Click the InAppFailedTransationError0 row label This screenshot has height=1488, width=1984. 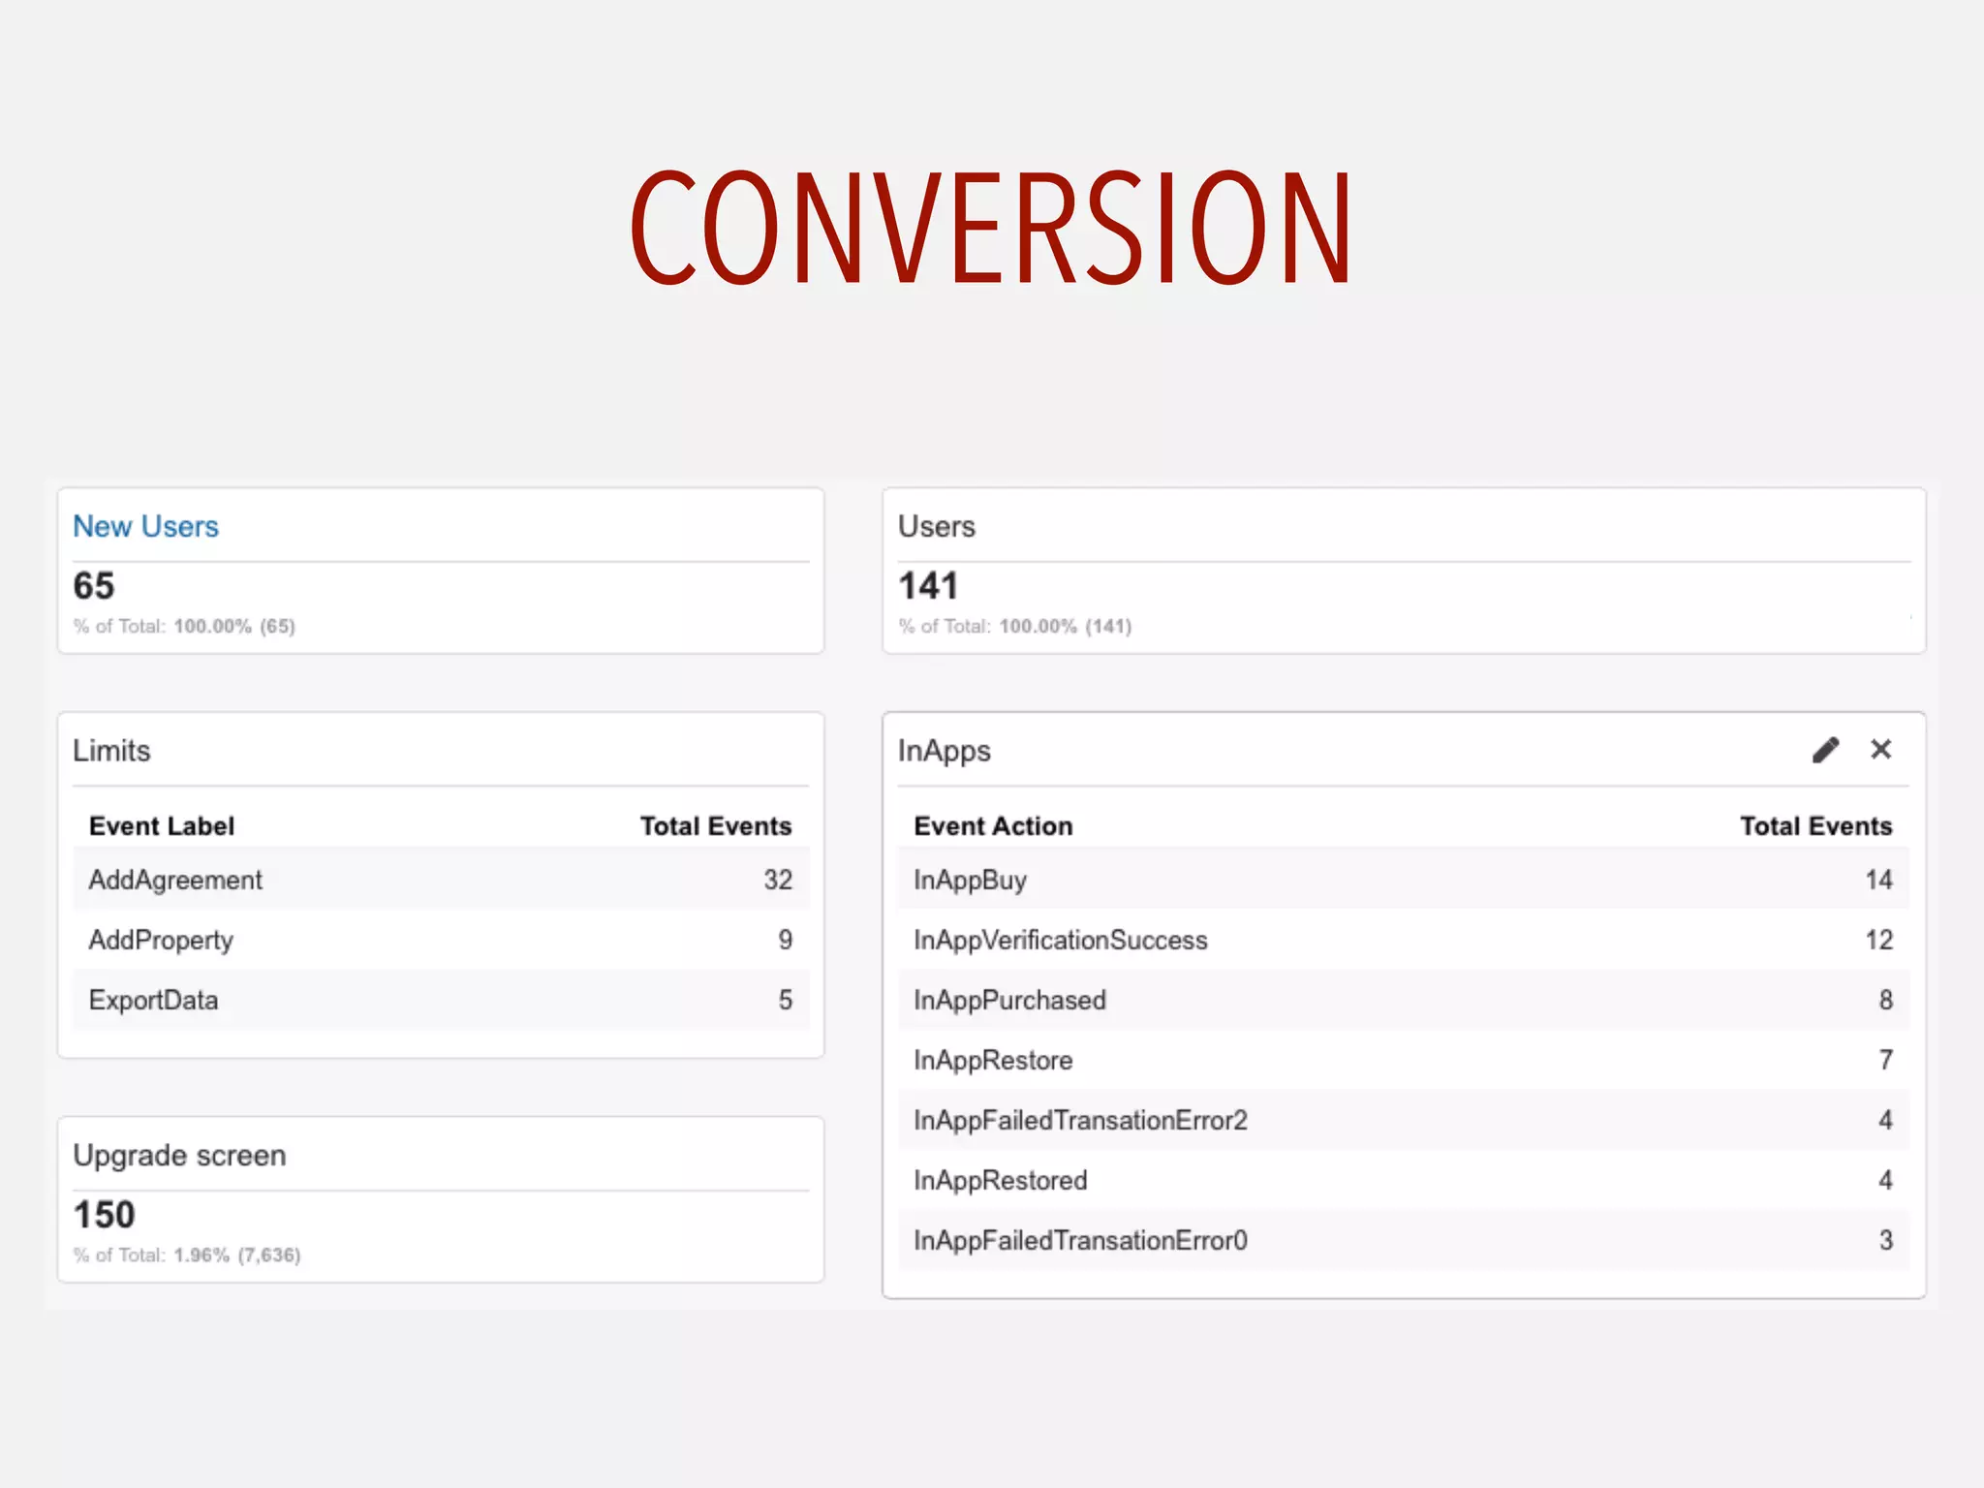[x=1080, y=1240]
